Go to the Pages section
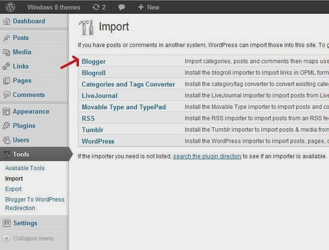 pos(22,81)
